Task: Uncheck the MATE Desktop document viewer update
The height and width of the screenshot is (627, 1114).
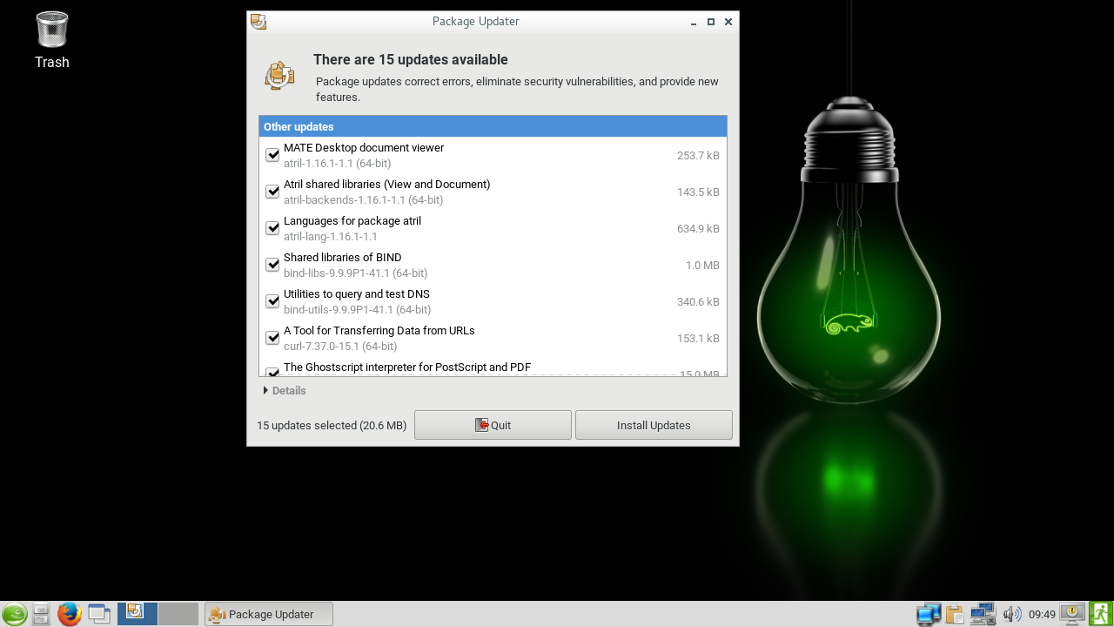Action: pyautogui.click(x=272, y=156)
